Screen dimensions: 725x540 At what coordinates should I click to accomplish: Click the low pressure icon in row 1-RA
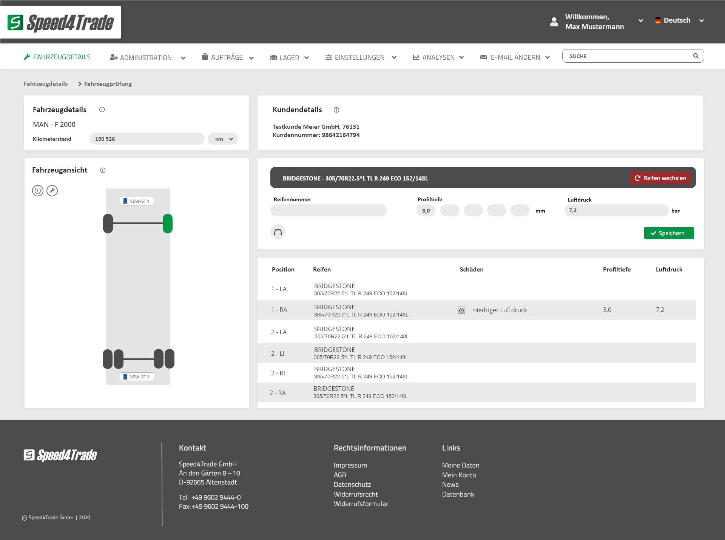[461, 310]
